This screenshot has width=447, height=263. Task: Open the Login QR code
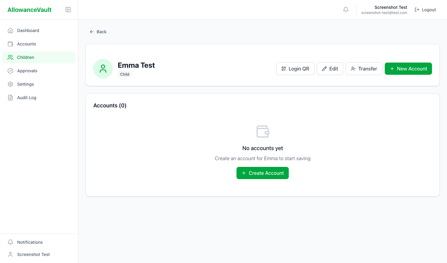point(295,69)
